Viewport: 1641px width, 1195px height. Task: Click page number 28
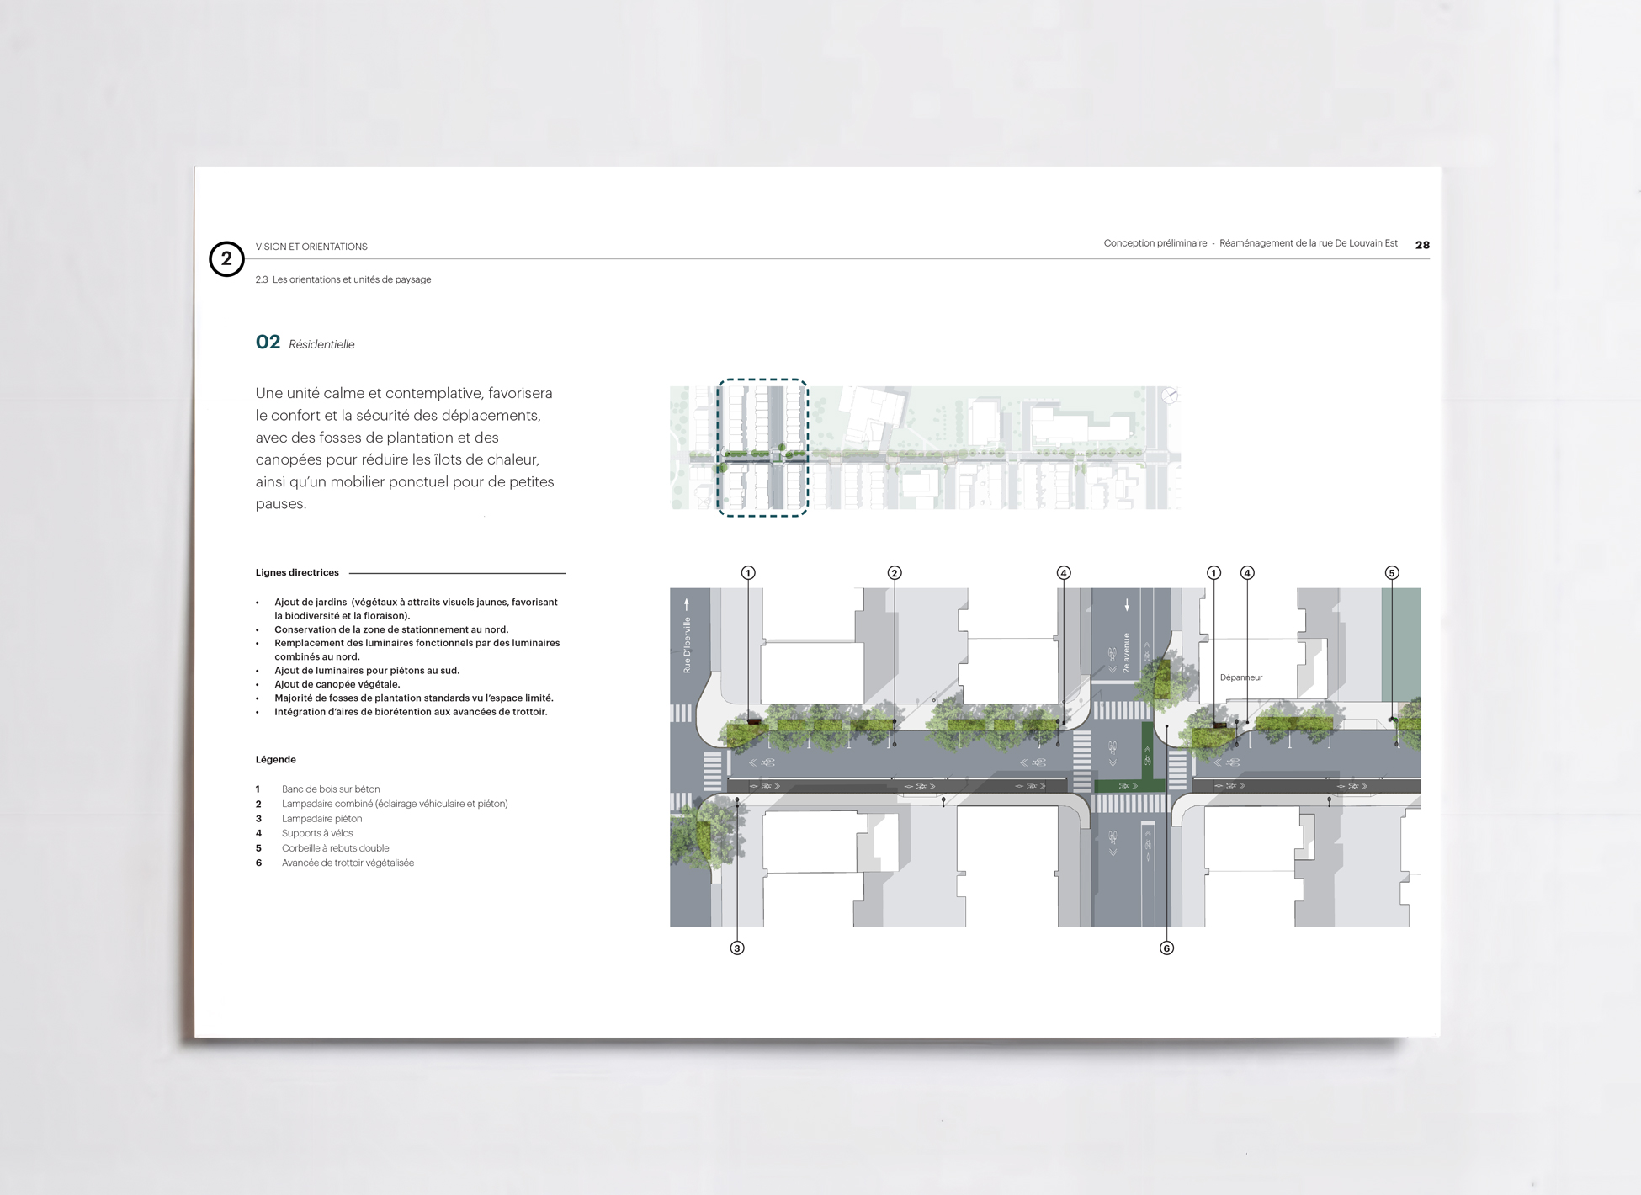[x=1422, y=245]
